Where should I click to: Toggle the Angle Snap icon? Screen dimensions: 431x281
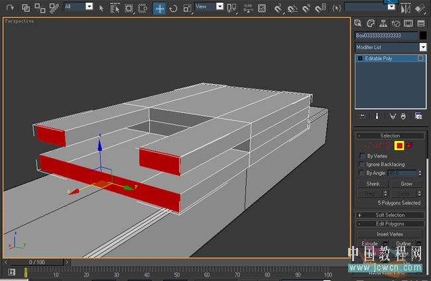click(292, 9)
